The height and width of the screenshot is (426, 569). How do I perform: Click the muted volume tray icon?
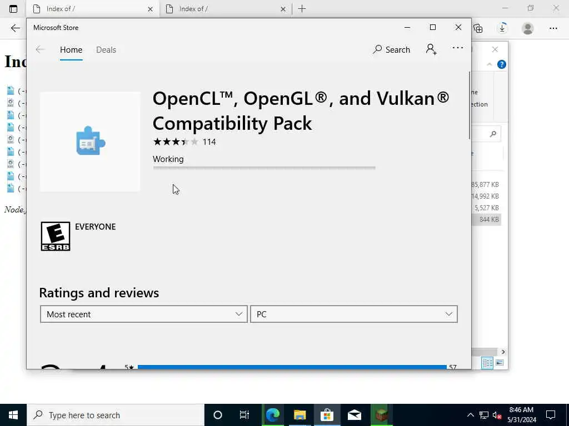tap(497, 415)
